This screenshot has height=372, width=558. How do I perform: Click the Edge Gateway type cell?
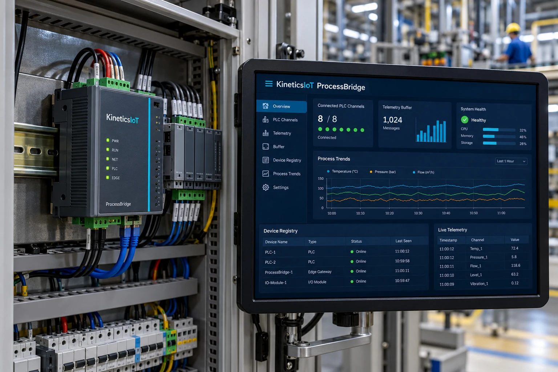(x=320, y=272)
